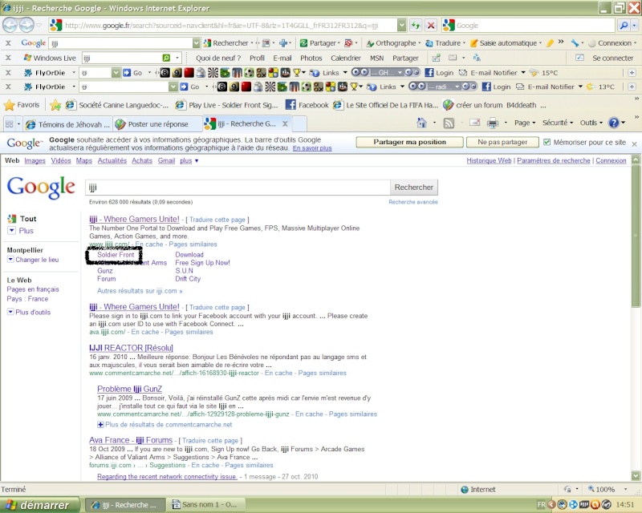Click Ne pas partager button

pos(502,142)
